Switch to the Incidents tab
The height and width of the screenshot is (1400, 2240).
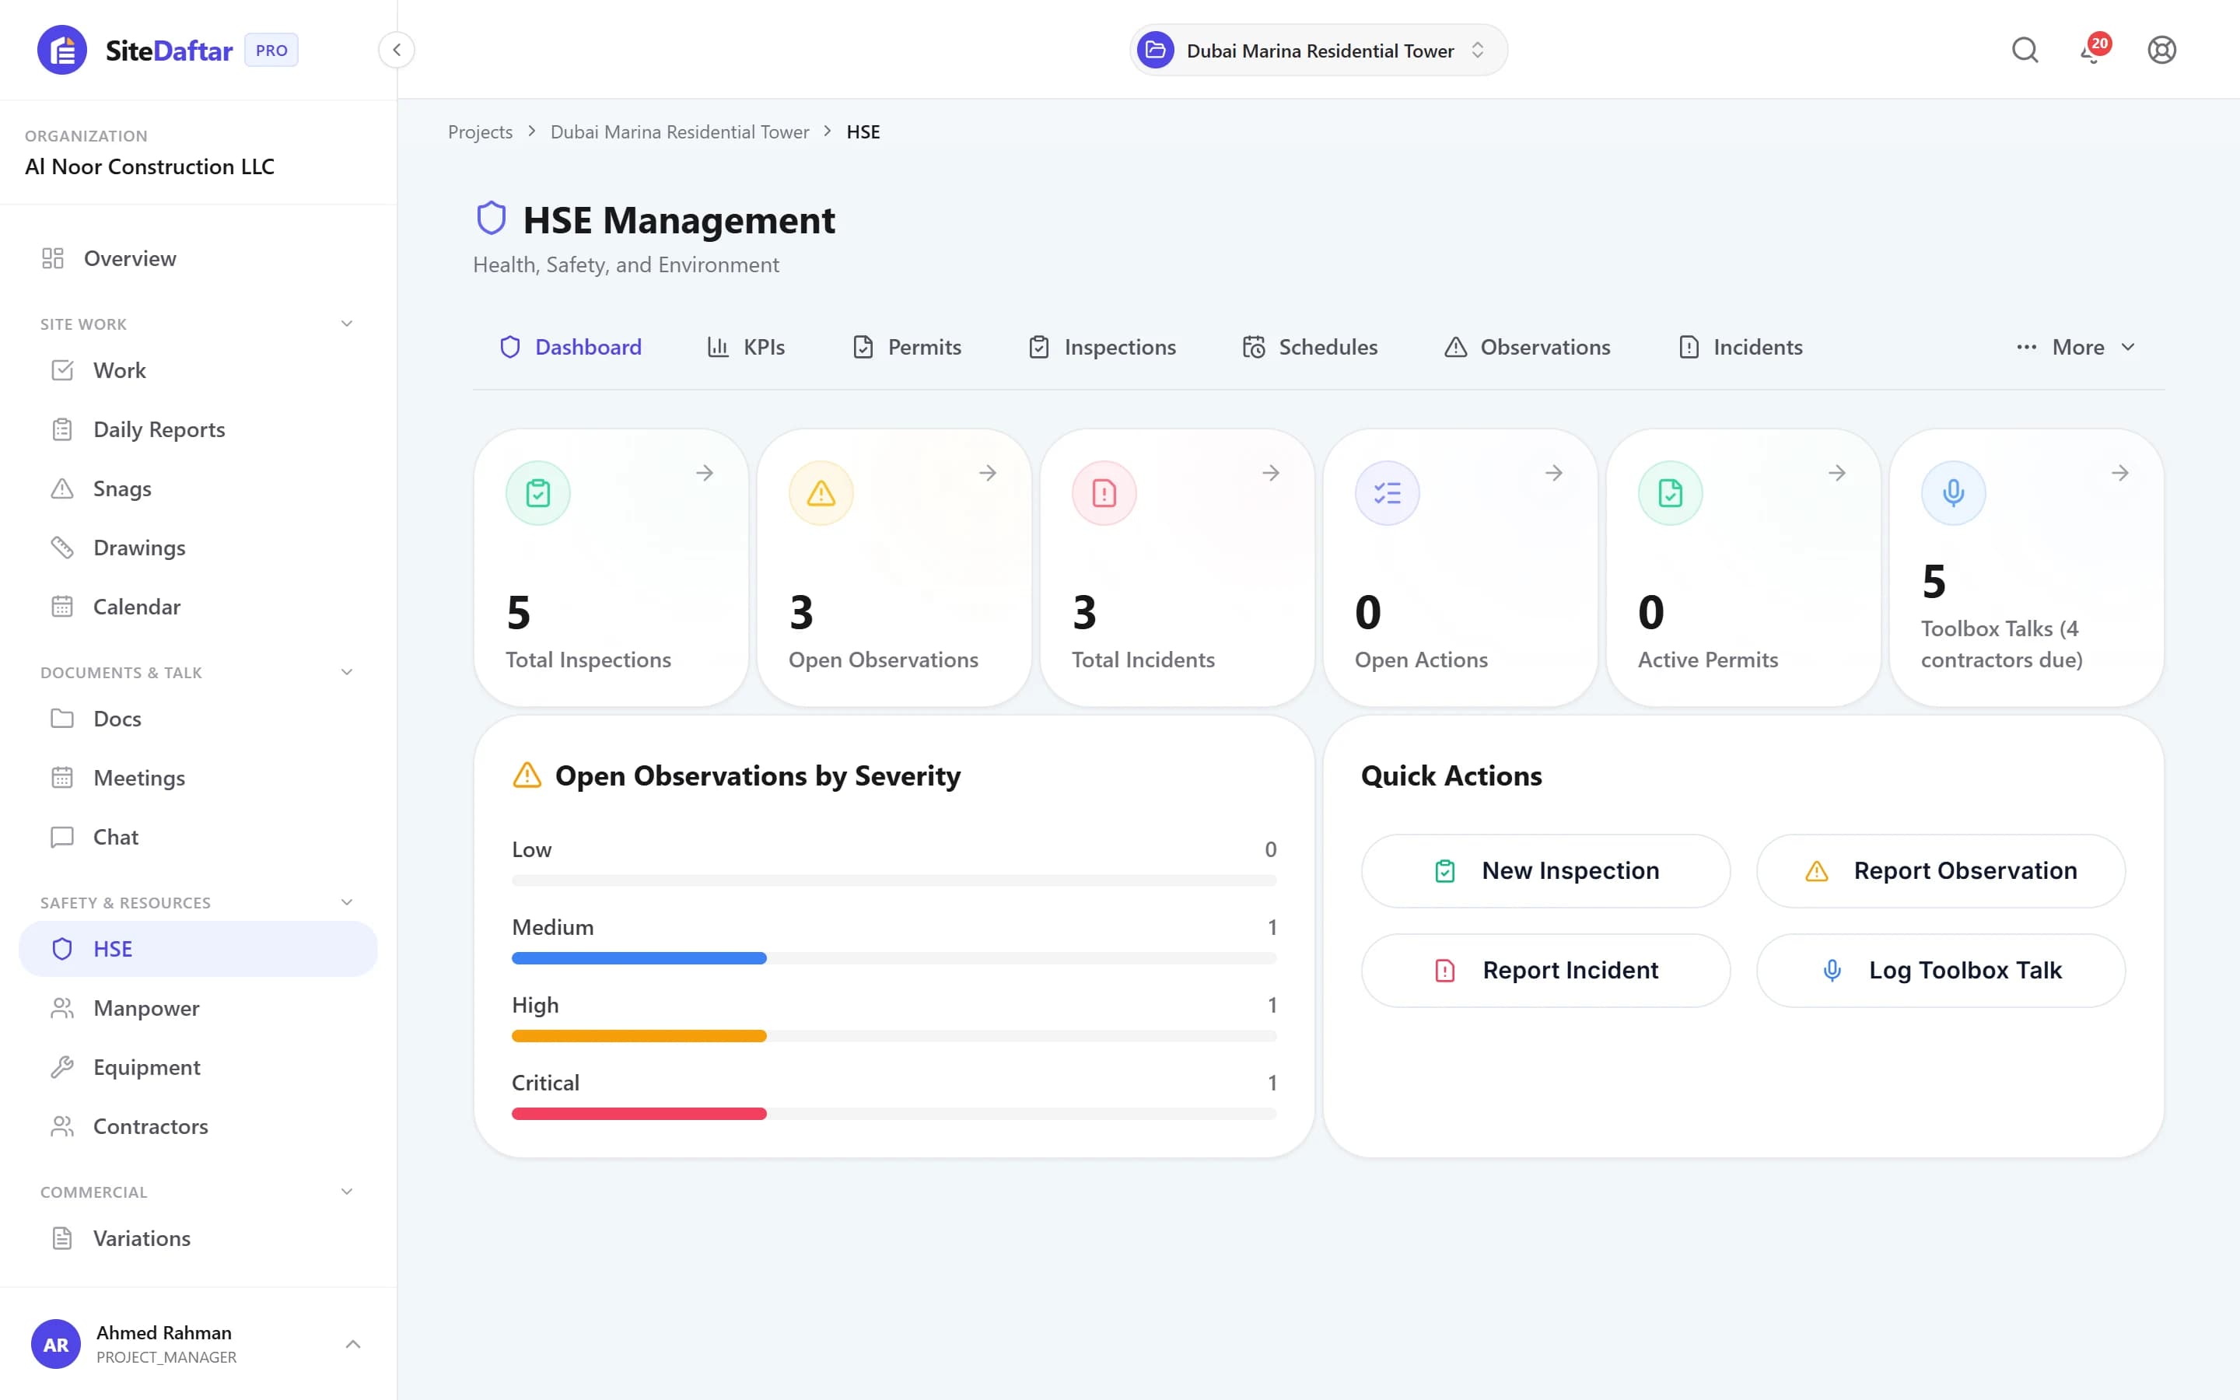(1740, 347)
